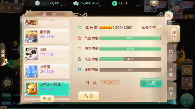This screenshot has width=195, height=109.
Task: Click the 洗练 refine button
Action: tap(151, 83)
